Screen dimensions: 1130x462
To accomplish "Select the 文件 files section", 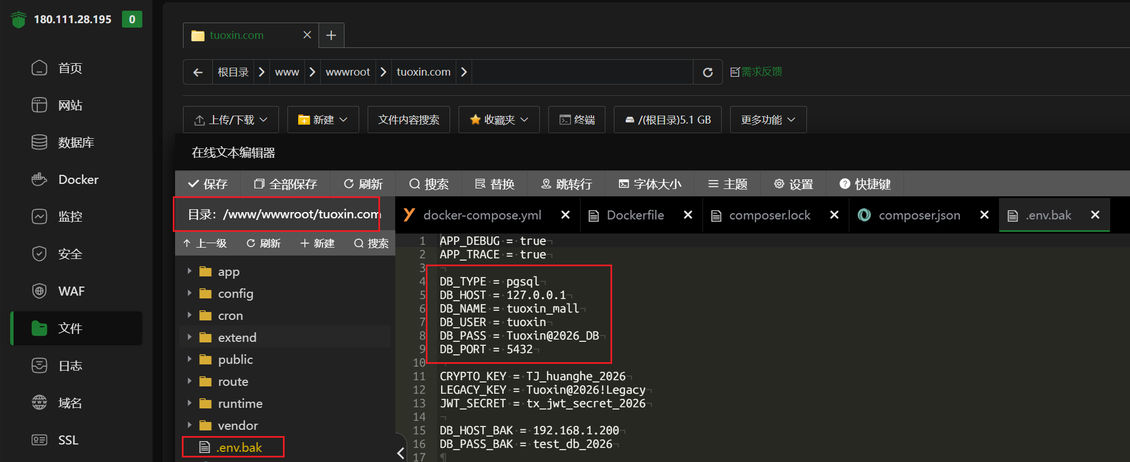I will [76, 328].
